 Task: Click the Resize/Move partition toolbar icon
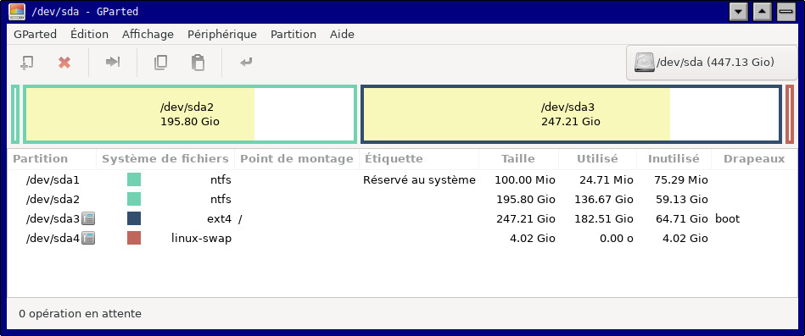click(113, 63)
